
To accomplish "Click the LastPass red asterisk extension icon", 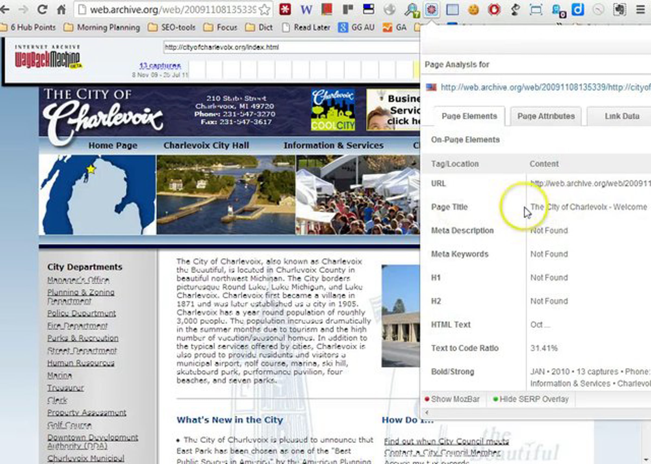I will (x=285, y=10).
